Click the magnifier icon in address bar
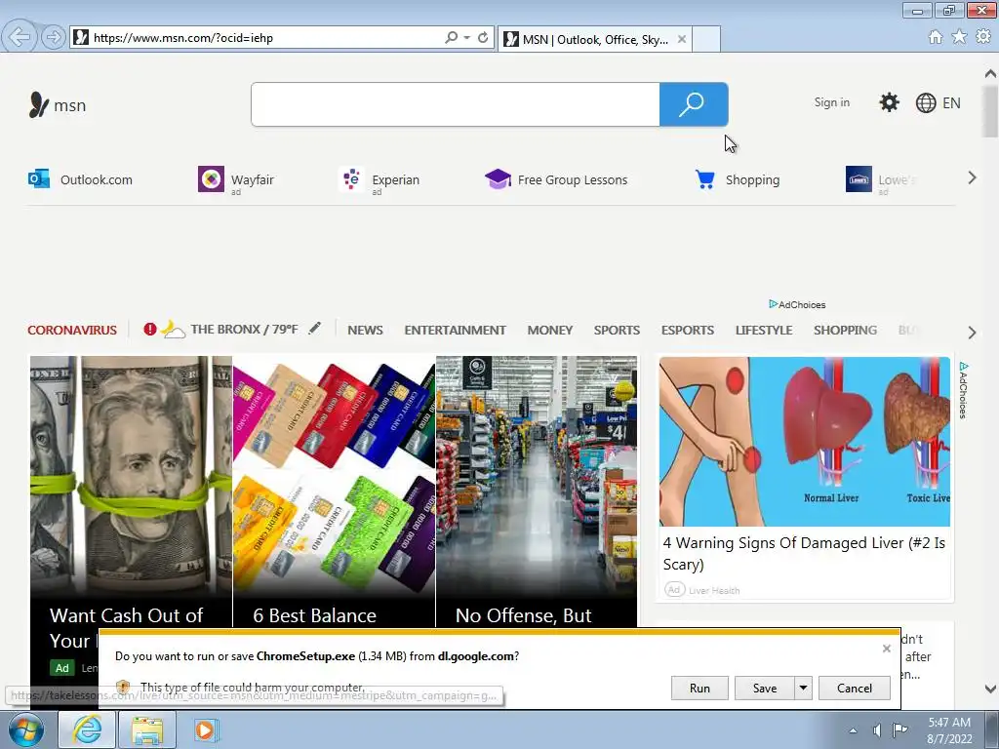The width and height of the screenshot is (999, 749). tap(451, 38)
